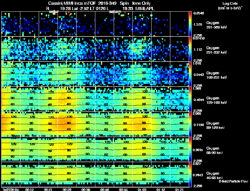Click the bottom 46-68 keV color bar
The image size is (250, 191).
pyautogui.click(x=190, y=174)
